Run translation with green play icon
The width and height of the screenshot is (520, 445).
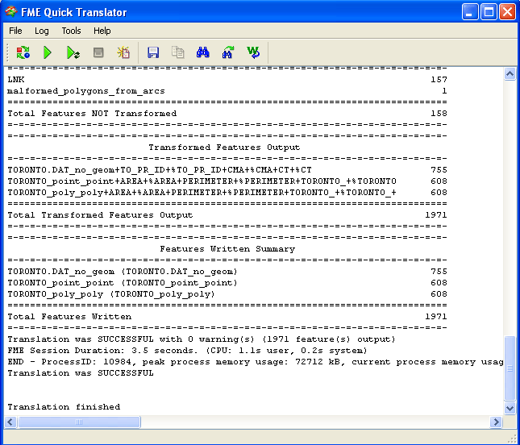48,52
